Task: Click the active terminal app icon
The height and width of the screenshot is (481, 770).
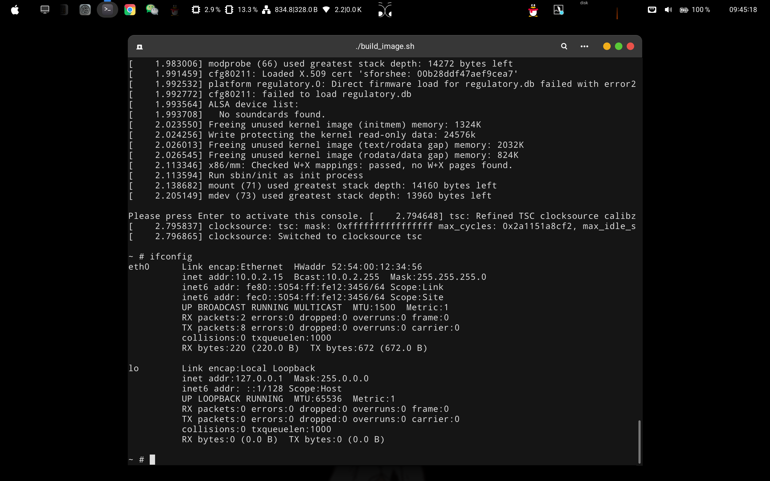Action: click(107, 10)
